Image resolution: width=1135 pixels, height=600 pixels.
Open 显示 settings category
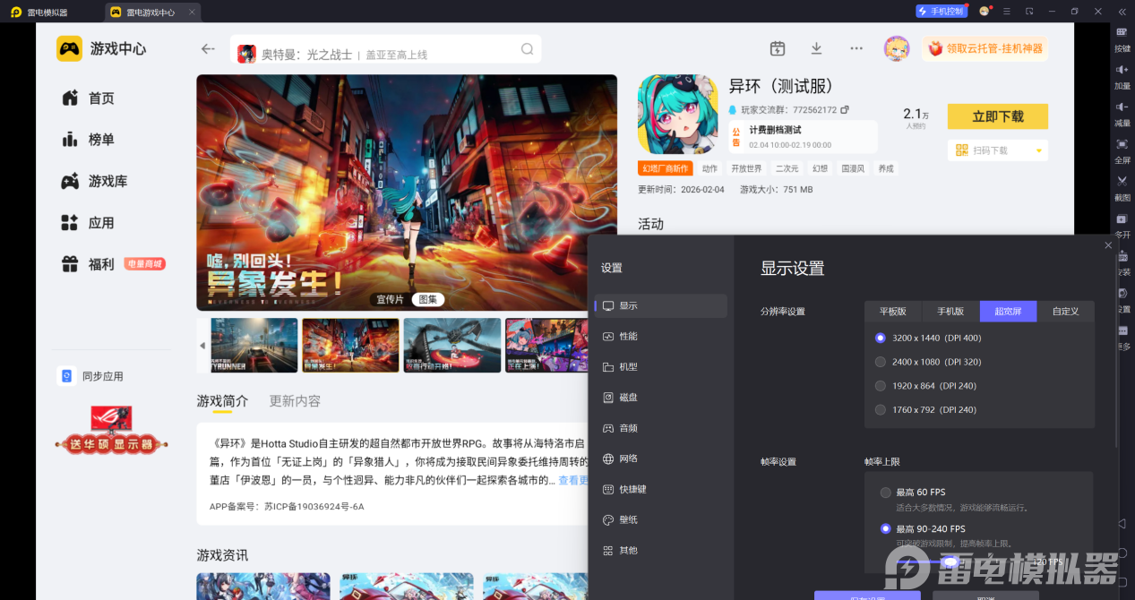tap(661, 305)
